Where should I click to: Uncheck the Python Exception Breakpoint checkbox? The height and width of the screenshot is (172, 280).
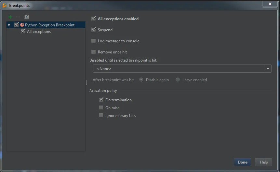pyautogui.click(x=17, y=25)
